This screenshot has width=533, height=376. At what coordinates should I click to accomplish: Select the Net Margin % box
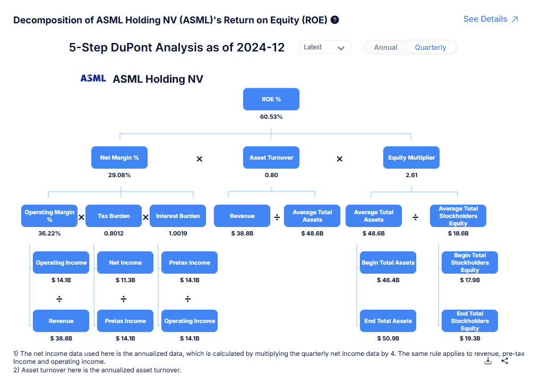tap(119, 158)
